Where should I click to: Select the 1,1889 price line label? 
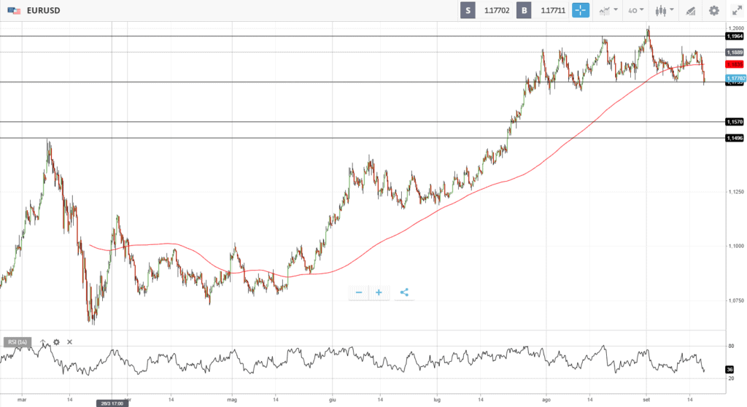pyautogui.click(x=735, y=53)
